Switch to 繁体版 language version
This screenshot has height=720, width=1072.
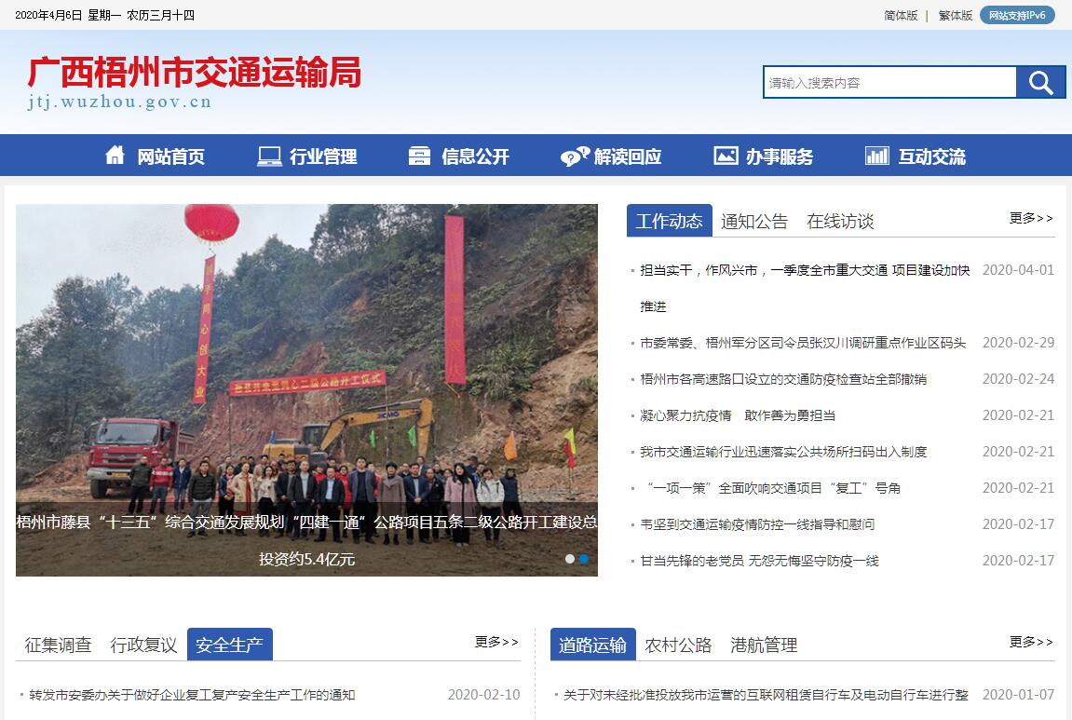point(955,15)
